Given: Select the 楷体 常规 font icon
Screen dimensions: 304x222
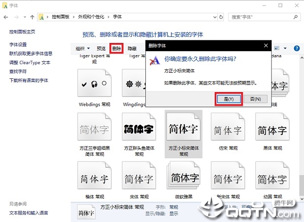Looking at the screenshot, I should click(x=94, y=179).
